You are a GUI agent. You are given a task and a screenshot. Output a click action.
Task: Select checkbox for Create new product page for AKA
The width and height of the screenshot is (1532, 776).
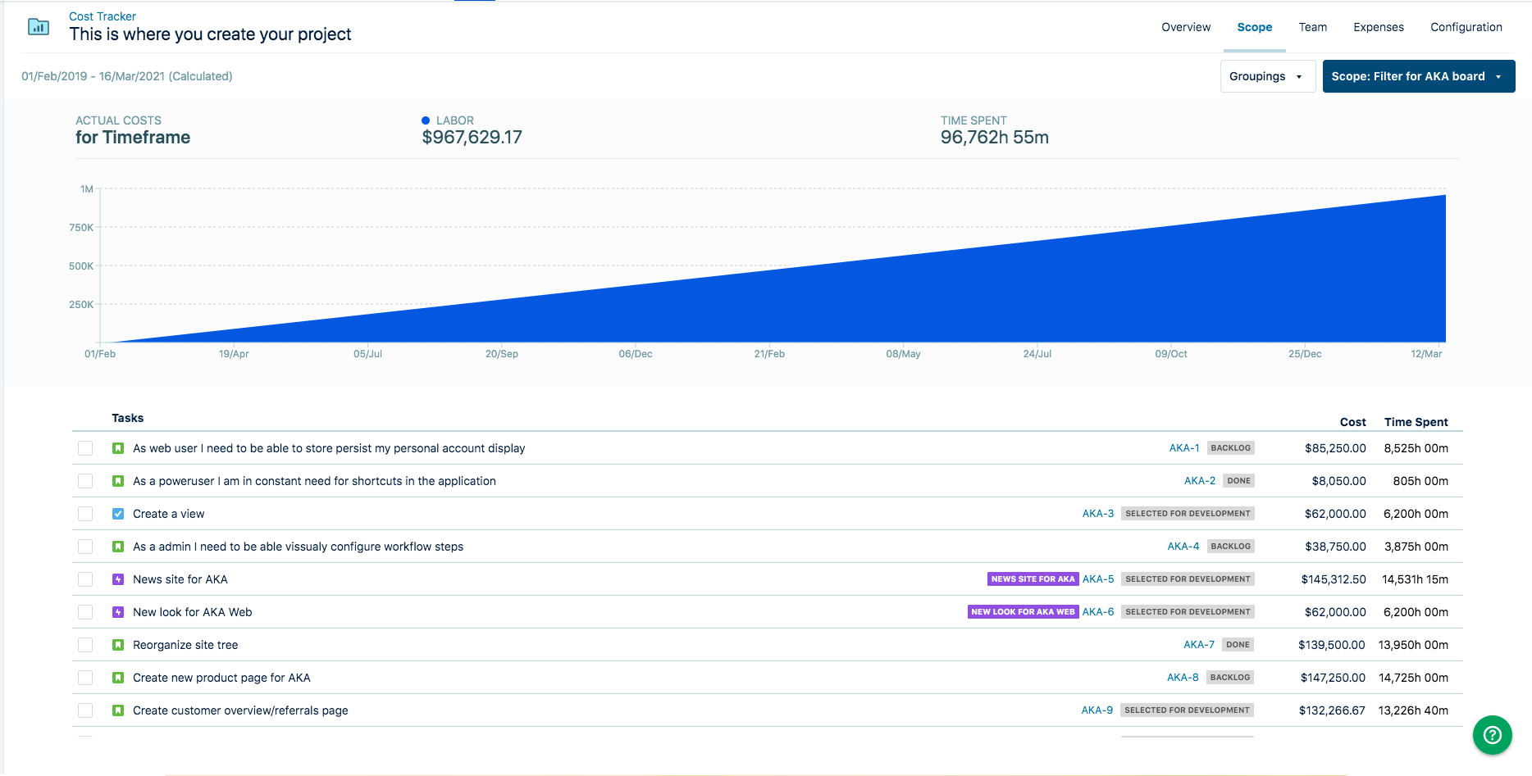click(x=85, y=678)
